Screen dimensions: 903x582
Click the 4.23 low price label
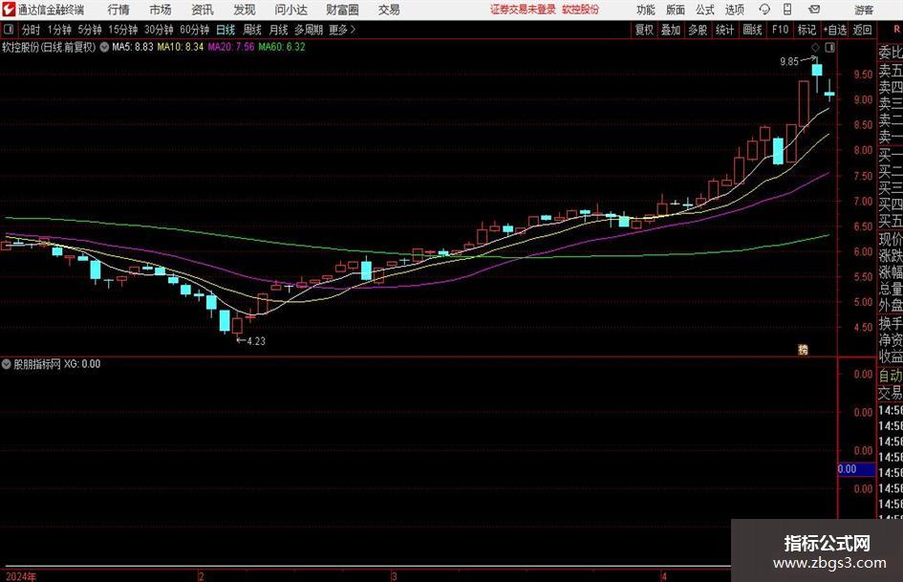pos(256,341)
